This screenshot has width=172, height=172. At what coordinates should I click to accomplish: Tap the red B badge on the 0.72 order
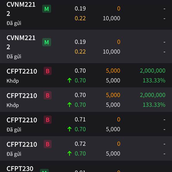tap(48, 144)
